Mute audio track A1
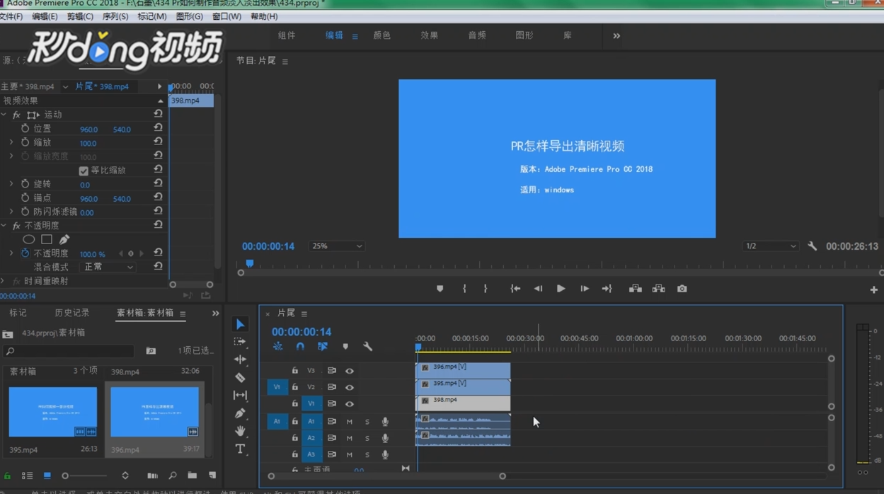Image resolution: width=884 pixels, height=494 pixels. coord(350,421)
